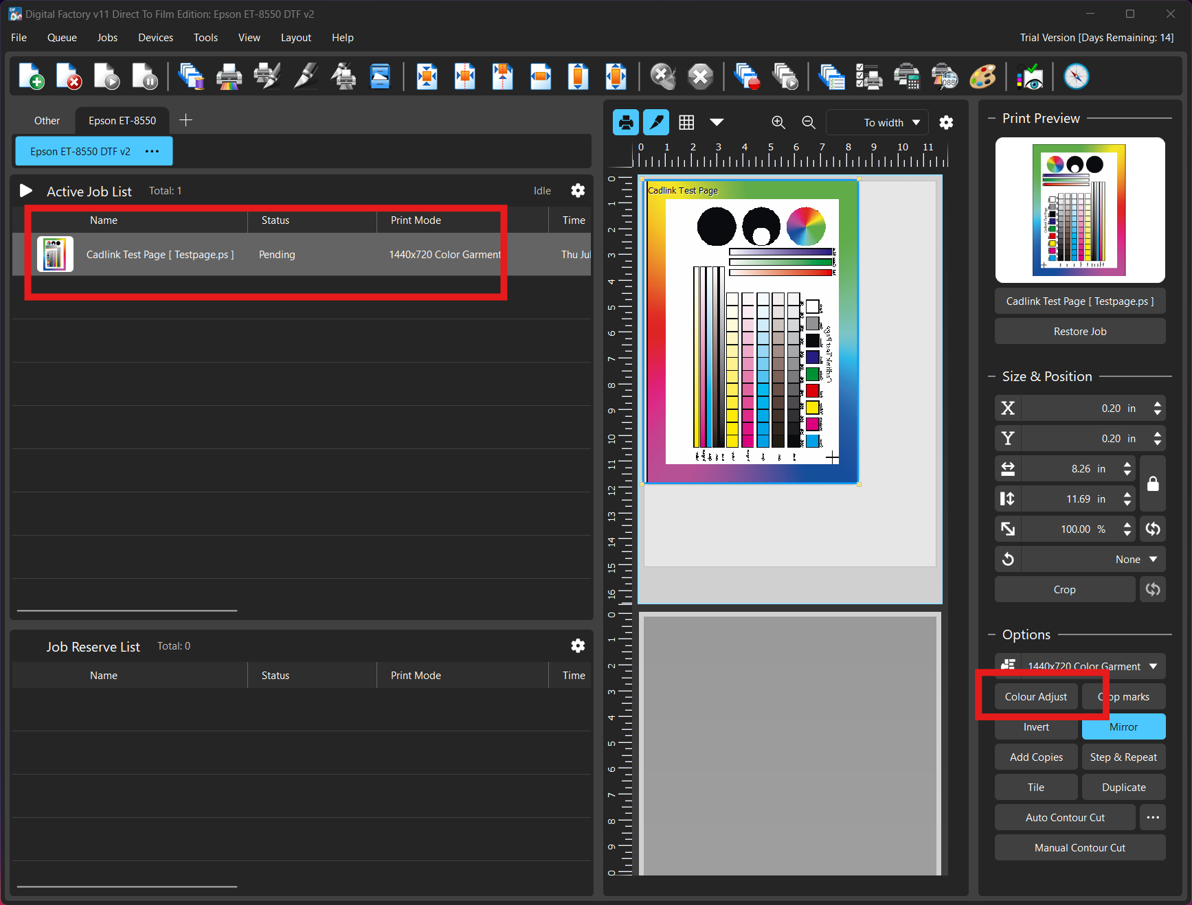1192x905 pixels.
Task: Toggle the aspect ratio lock
Action: point(1153,483)
